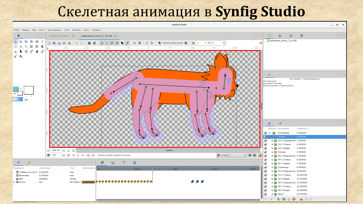Viewport: 363px width, 204px height.
Task: Select the Text tool in the toolbox
Action: [37, 51]
